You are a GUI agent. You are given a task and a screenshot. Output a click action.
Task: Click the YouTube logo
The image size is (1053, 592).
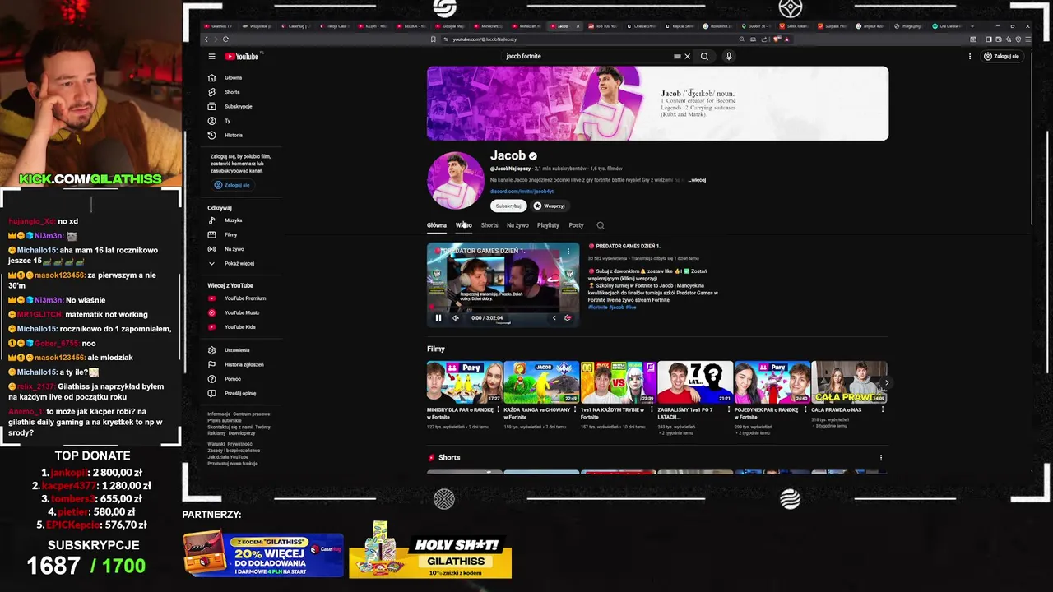coord(243,57)
